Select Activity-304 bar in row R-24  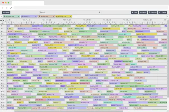123,89
